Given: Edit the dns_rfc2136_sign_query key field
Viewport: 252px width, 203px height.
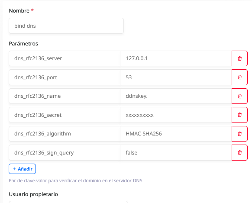Looking at the screenshot, I should [65, 152].
